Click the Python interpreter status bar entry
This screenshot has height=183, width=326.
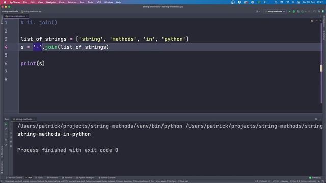[x=303, y=181]
